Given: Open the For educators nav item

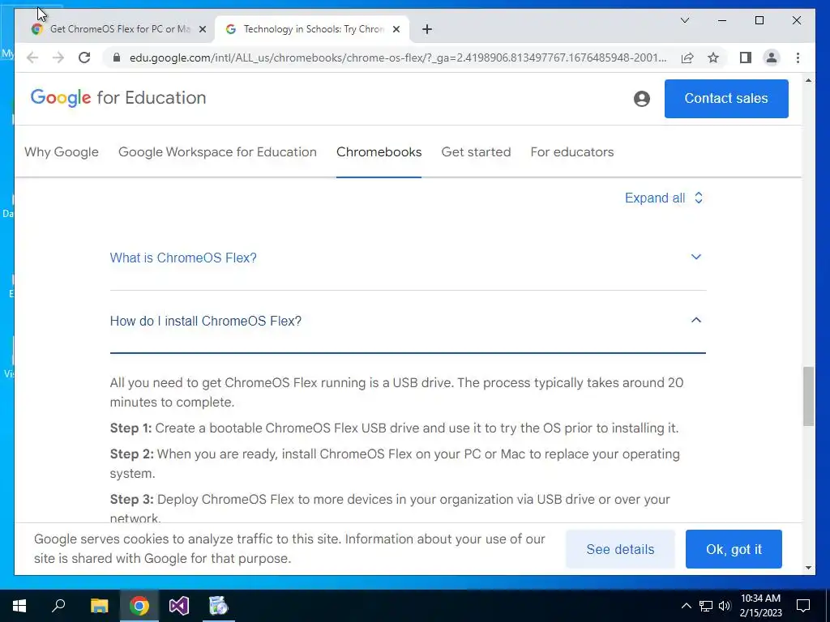Looking at the screenshot, I should tap(572, 151).
